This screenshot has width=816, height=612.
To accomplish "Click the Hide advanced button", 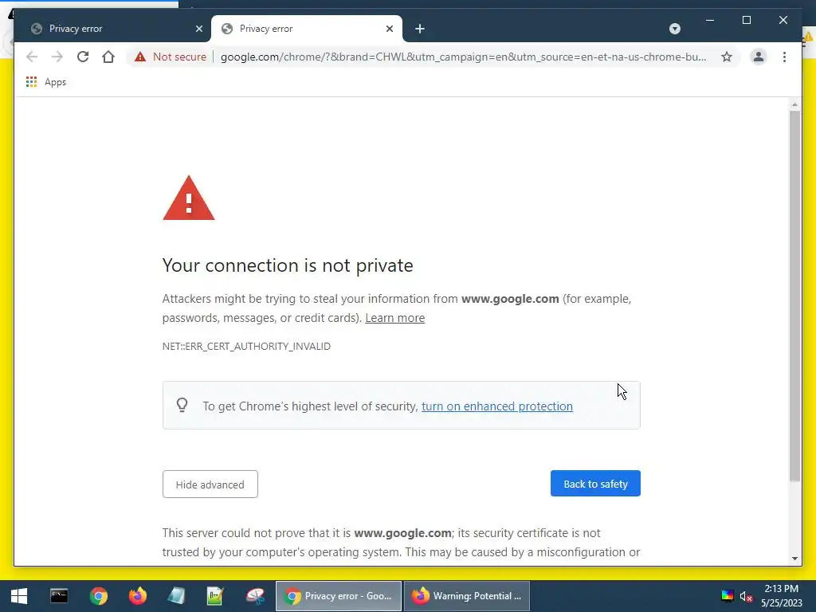I will 210,484.
